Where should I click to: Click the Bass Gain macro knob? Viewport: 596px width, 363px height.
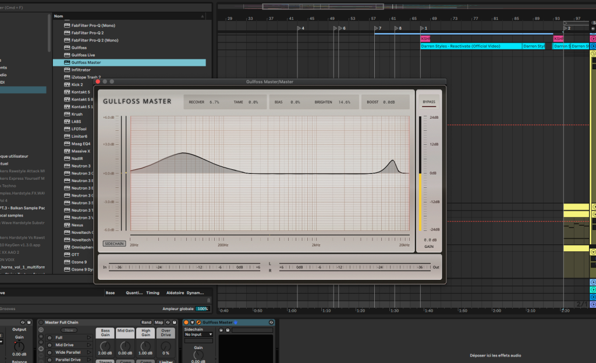tap(105, 346)
